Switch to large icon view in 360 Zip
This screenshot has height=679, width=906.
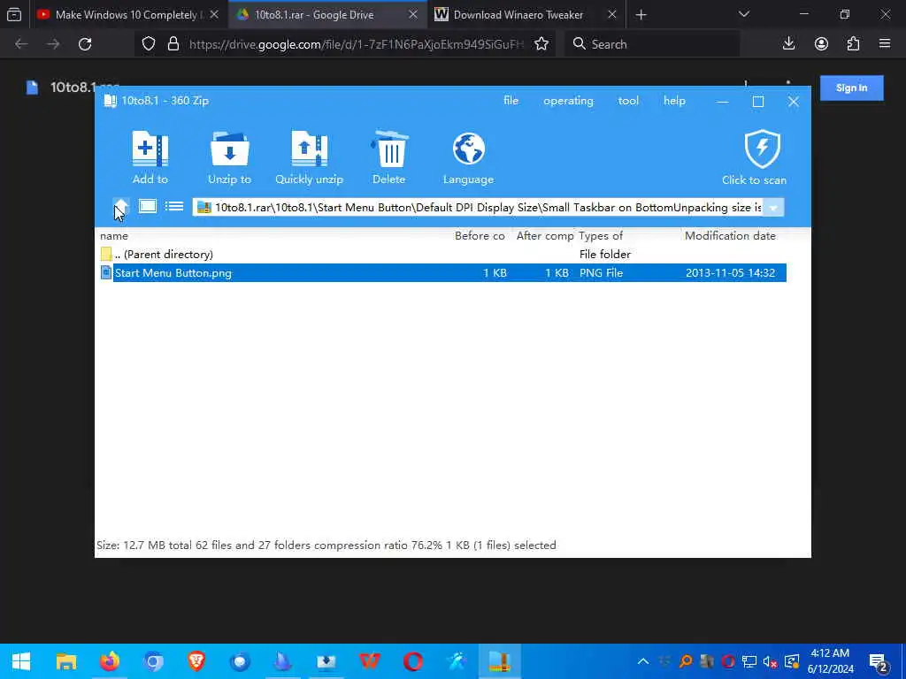click(x=148, y=206)
